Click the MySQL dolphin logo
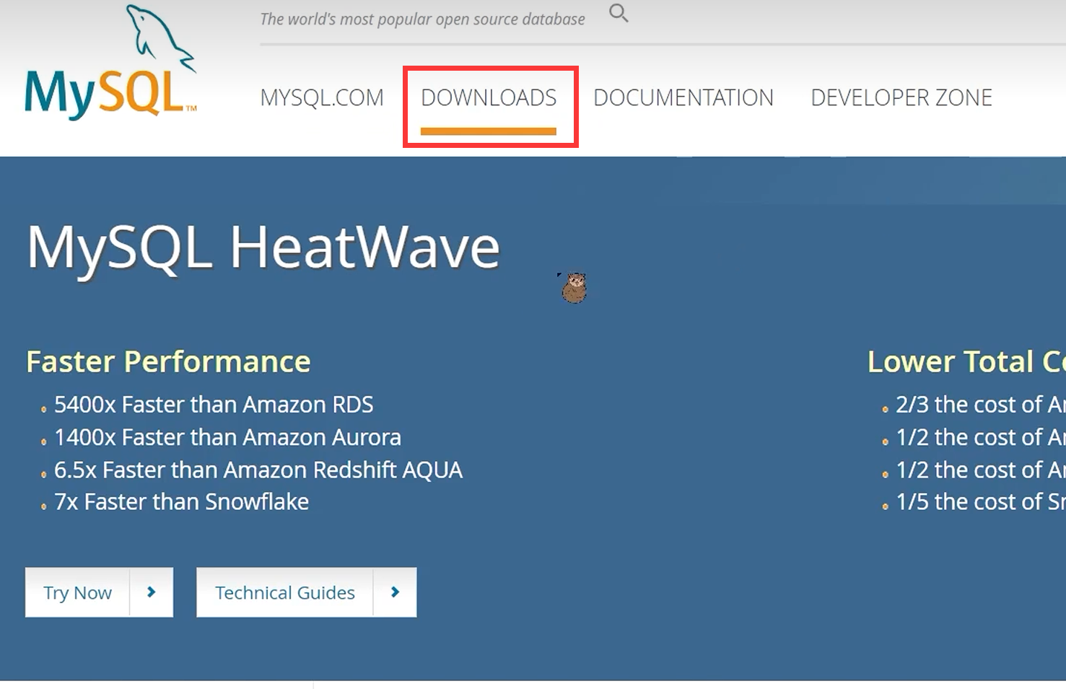The width and height of the screenshot is (1066, 689). [110, 62]
